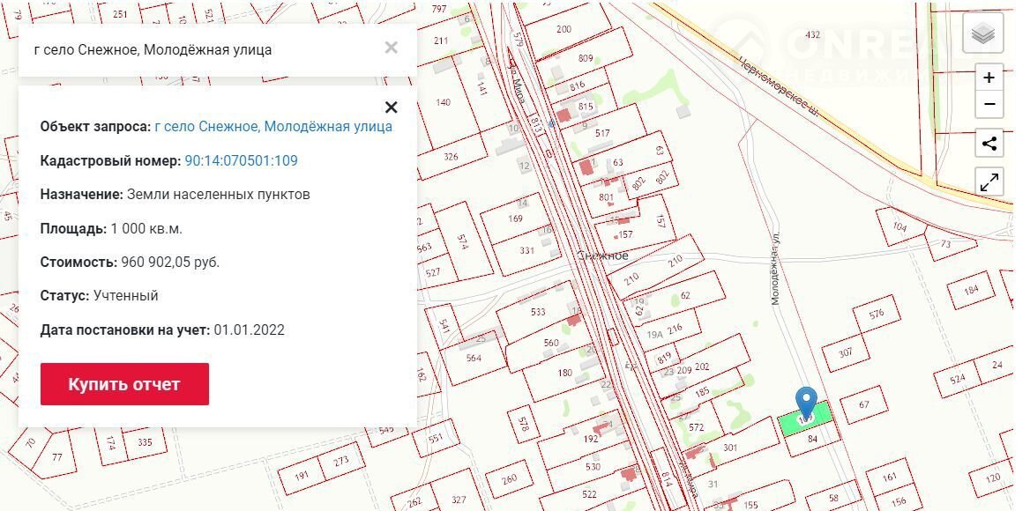Click the share map icon
Viewport: 1030px width, 511px height.
[989, 144]
